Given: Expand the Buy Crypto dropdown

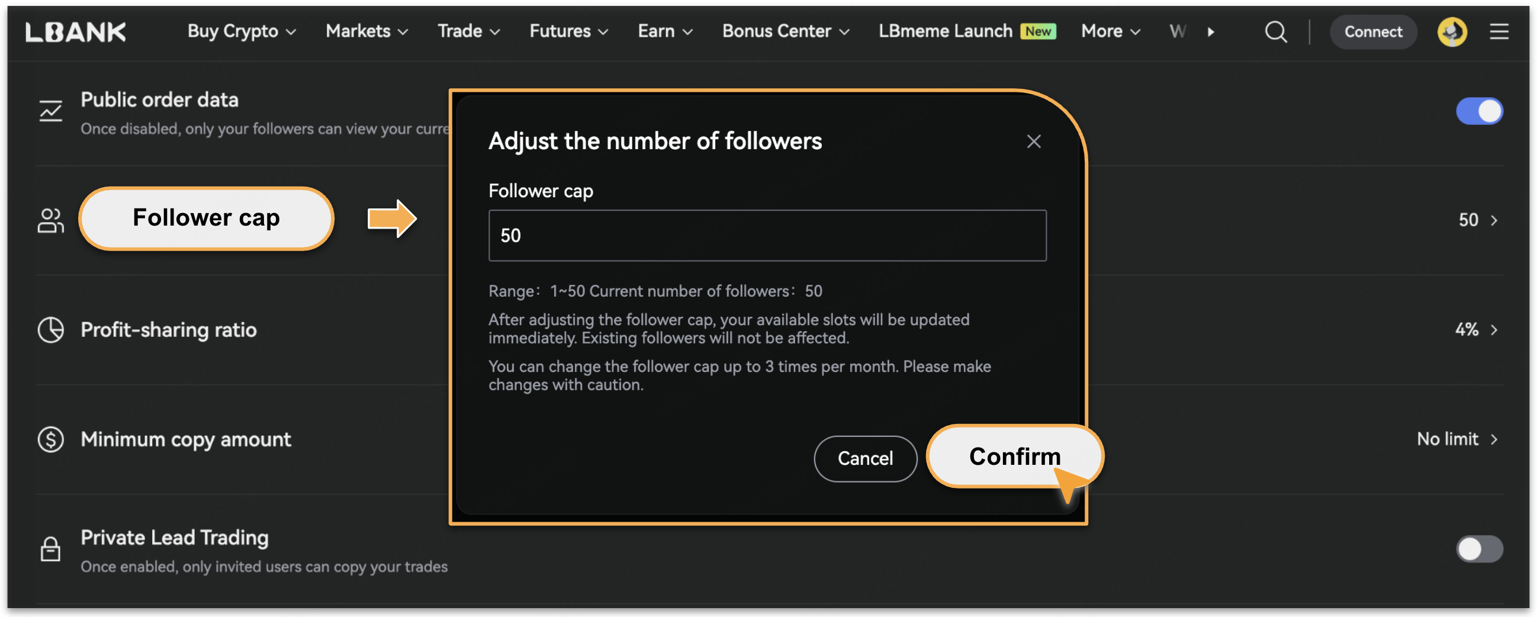Looking at the screenshot, I should click(x=242, y=31).
